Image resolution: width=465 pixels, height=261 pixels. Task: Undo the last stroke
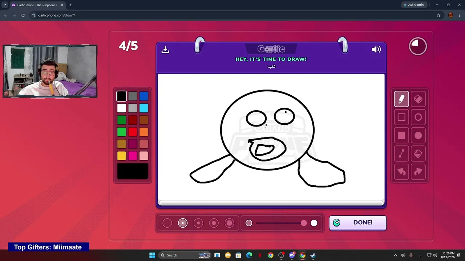point(401,172)
